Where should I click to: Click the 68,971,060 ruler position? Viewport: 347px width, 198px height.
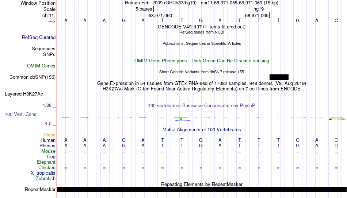tap(160, 15)
